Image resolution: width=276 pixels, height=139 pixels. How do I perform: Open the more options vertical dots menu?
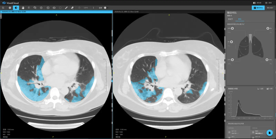(x=93, y=8)
